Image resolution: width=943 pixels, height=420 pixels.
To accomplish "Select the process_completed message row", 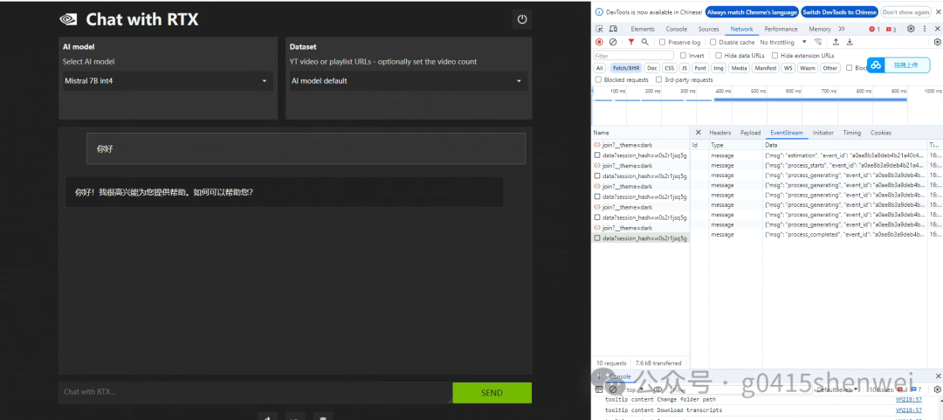I will coord(816,234).
